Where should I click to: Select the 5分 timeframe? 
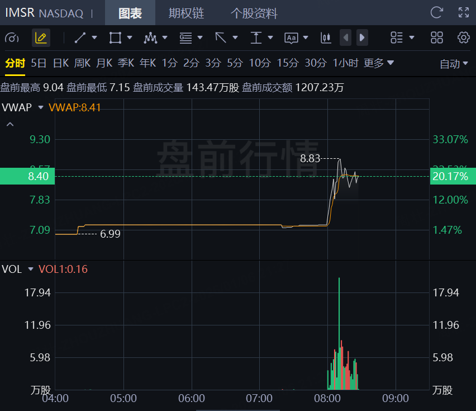click(x=235, y=63)
